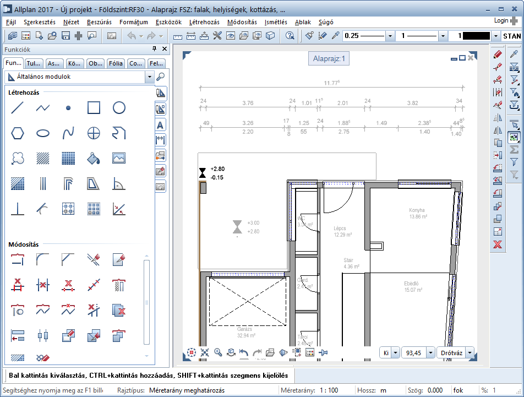The width and height of the screenshot is (524, 397).
Task: Open the Text module icon
Action: click(x=160, y=126)
